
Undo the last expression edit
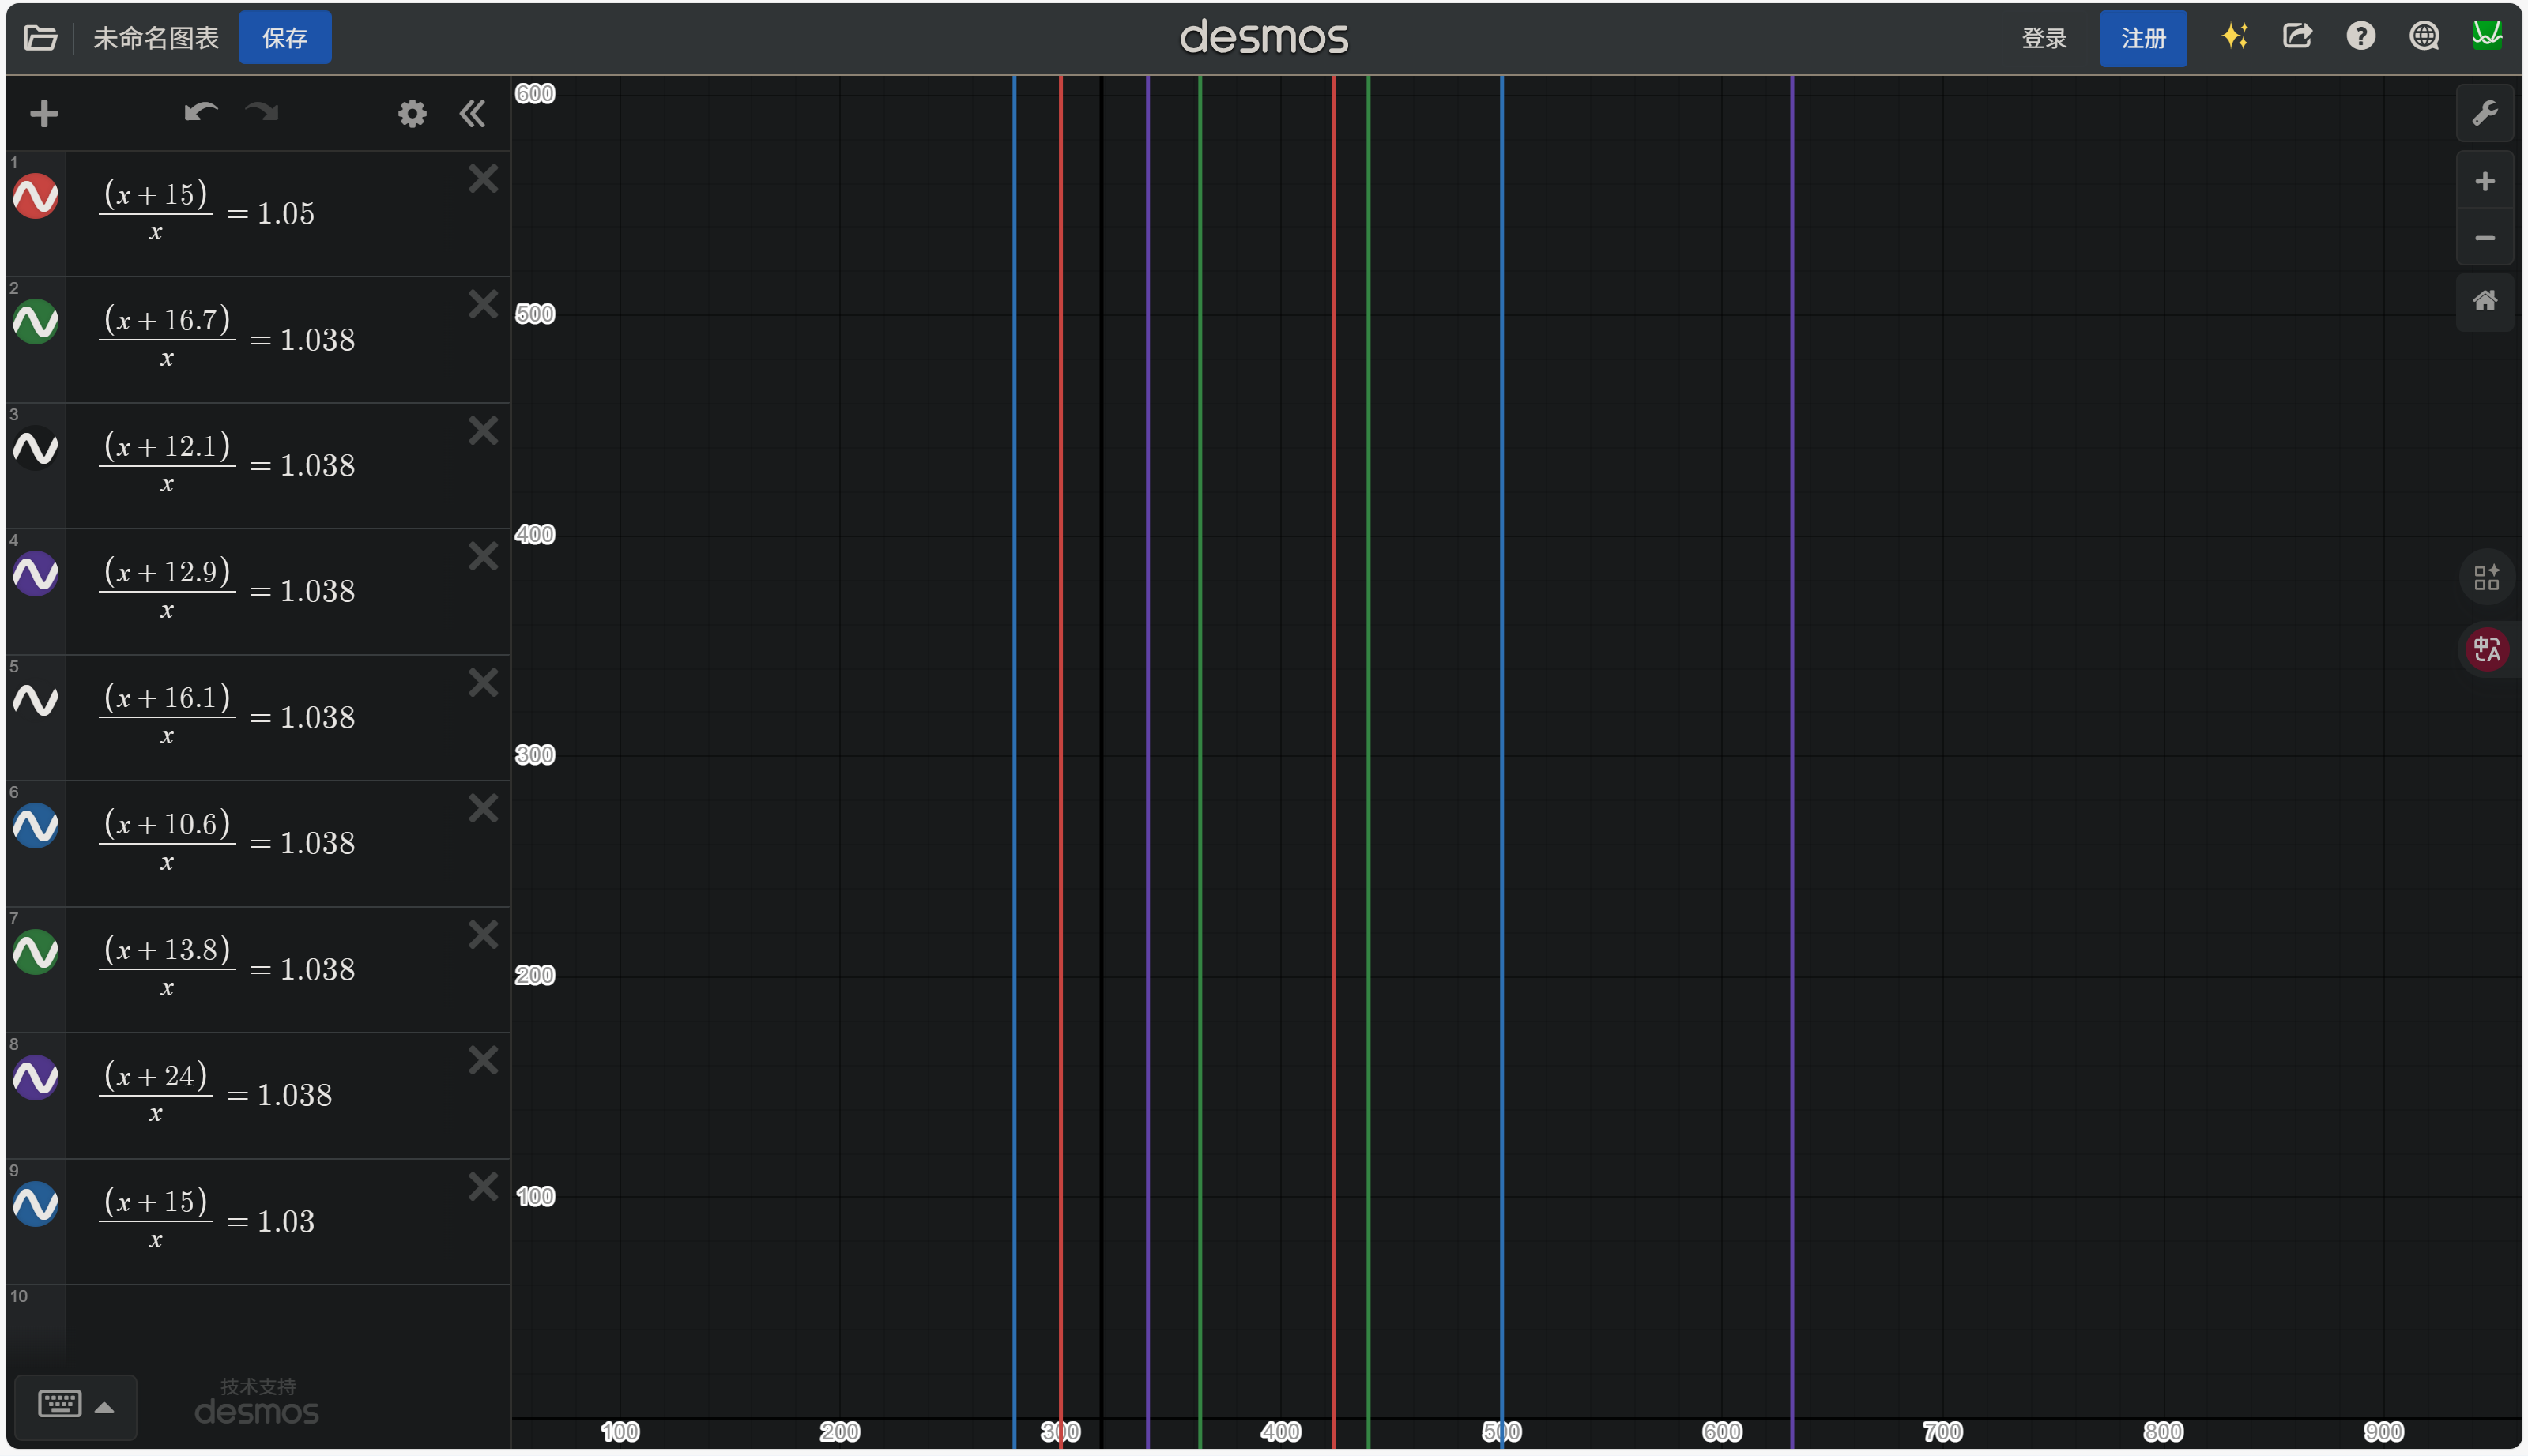(x=201, y=112)
